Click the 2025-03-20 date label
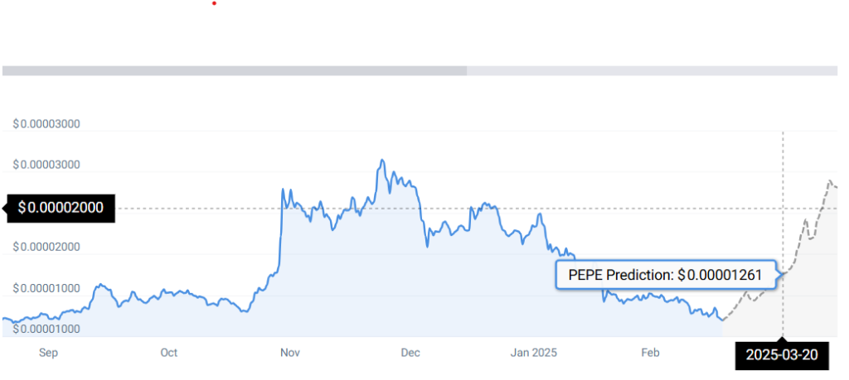This screenshot has height=380, width=849. (782, 355)
